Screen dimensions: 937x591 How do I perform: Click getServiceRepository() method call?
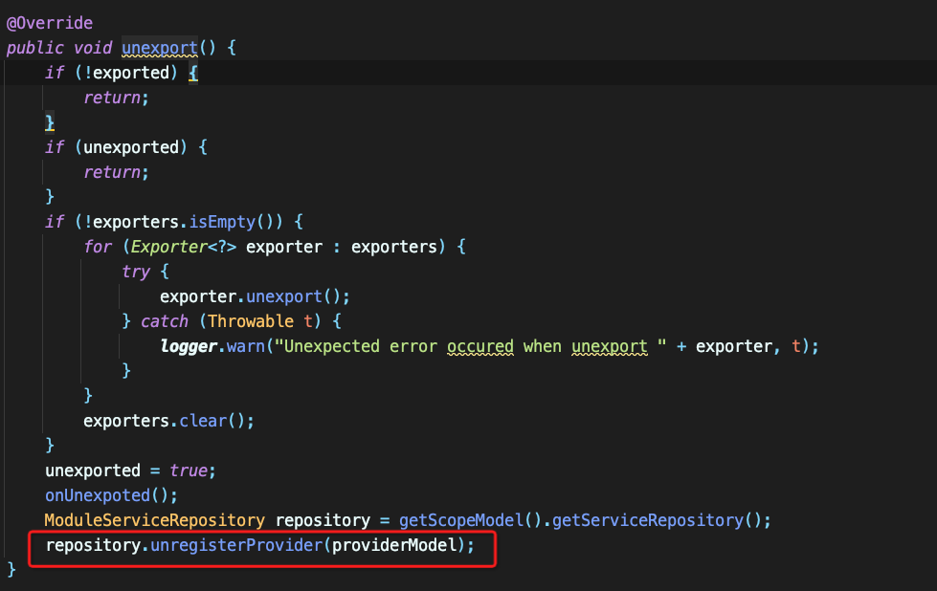tap(657, 520)
